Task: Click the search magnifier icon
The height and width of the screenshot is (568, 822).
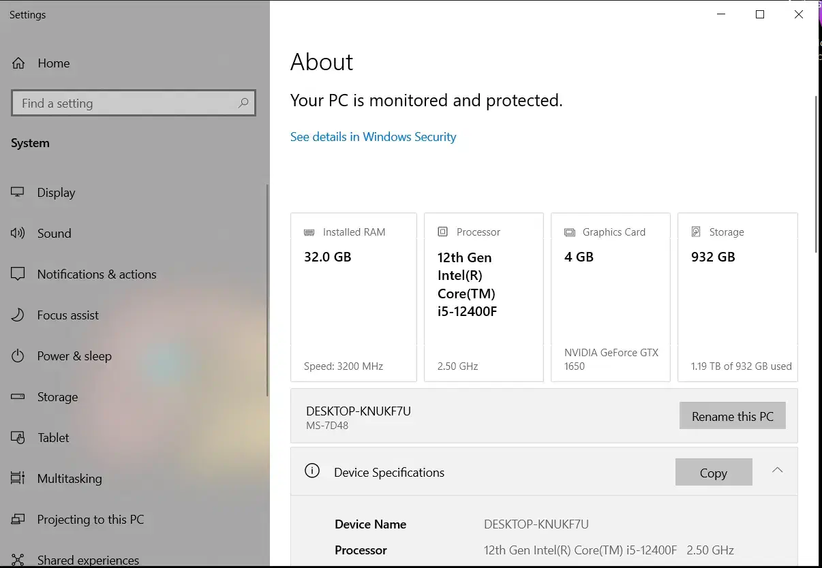Action: (x=243, y=104)
